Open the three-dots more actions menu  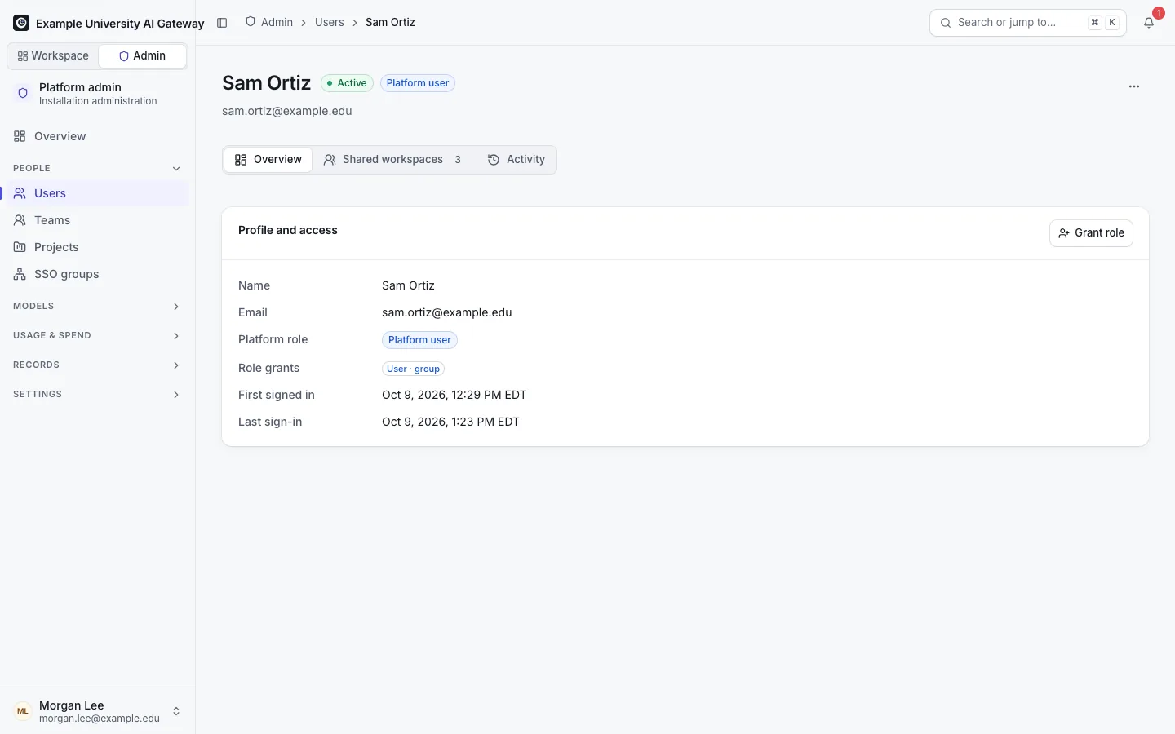[1134, 86]
